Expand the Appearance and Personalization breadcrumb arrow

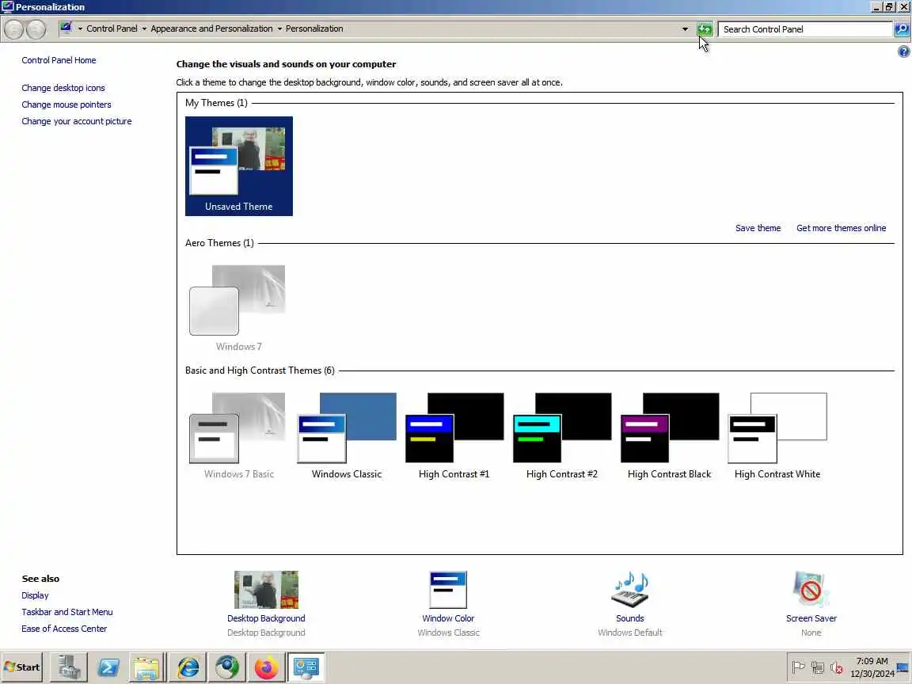tap(144, 28)
